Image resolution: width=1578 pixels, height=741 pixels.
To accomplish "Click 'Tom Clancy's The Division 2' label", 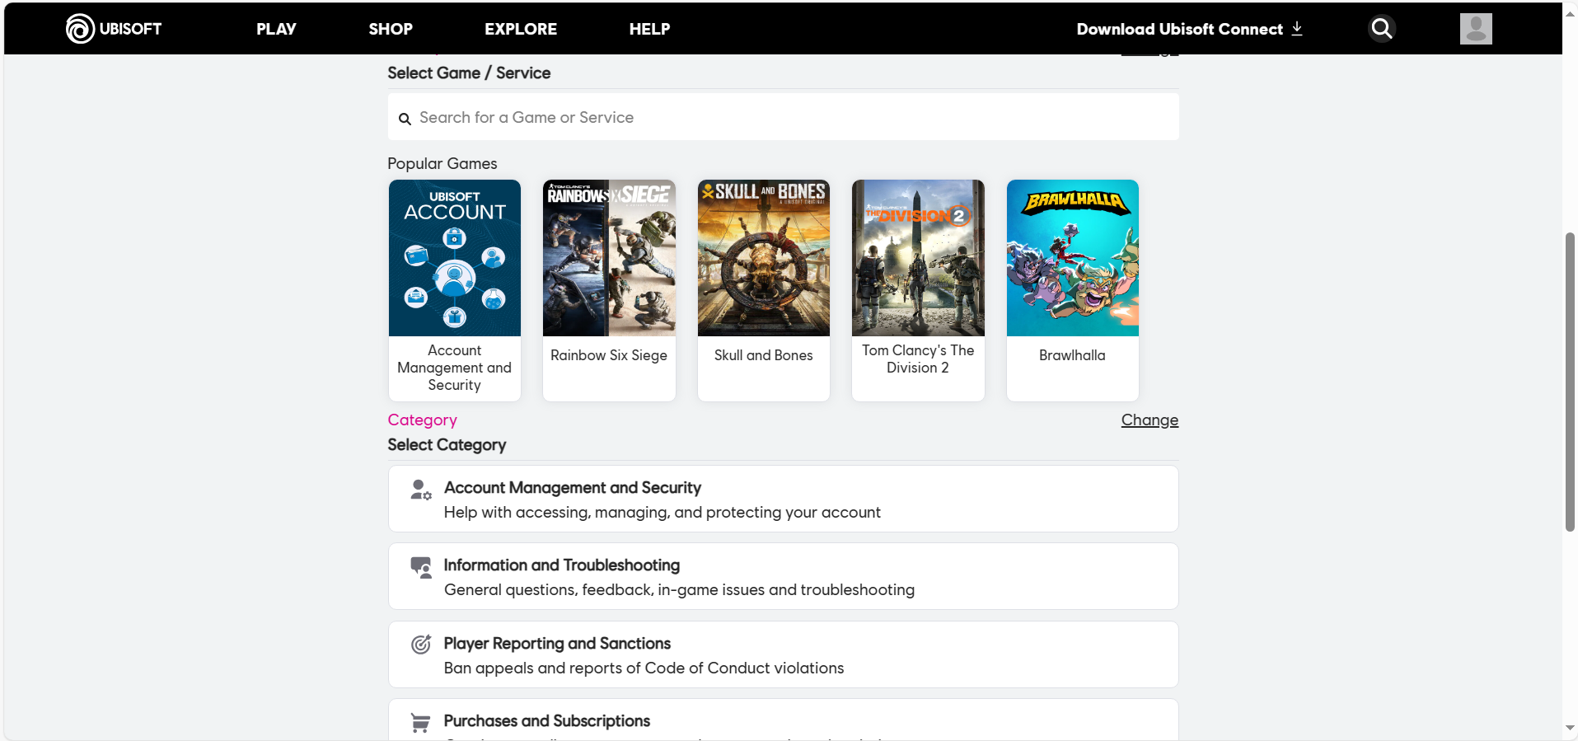I will 918,359.
